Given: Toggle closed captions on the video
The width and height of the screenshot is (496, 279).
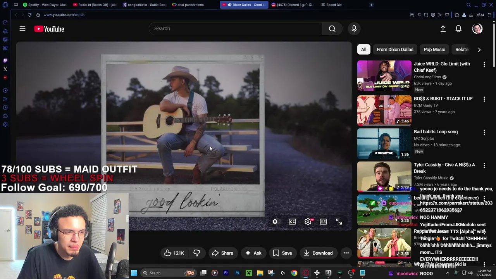Looking at the screenshot, I should [x=292, y=222].
